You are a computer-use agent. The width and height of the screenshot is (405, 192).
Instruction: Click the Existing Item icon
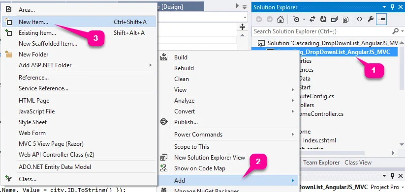point(8,33)
